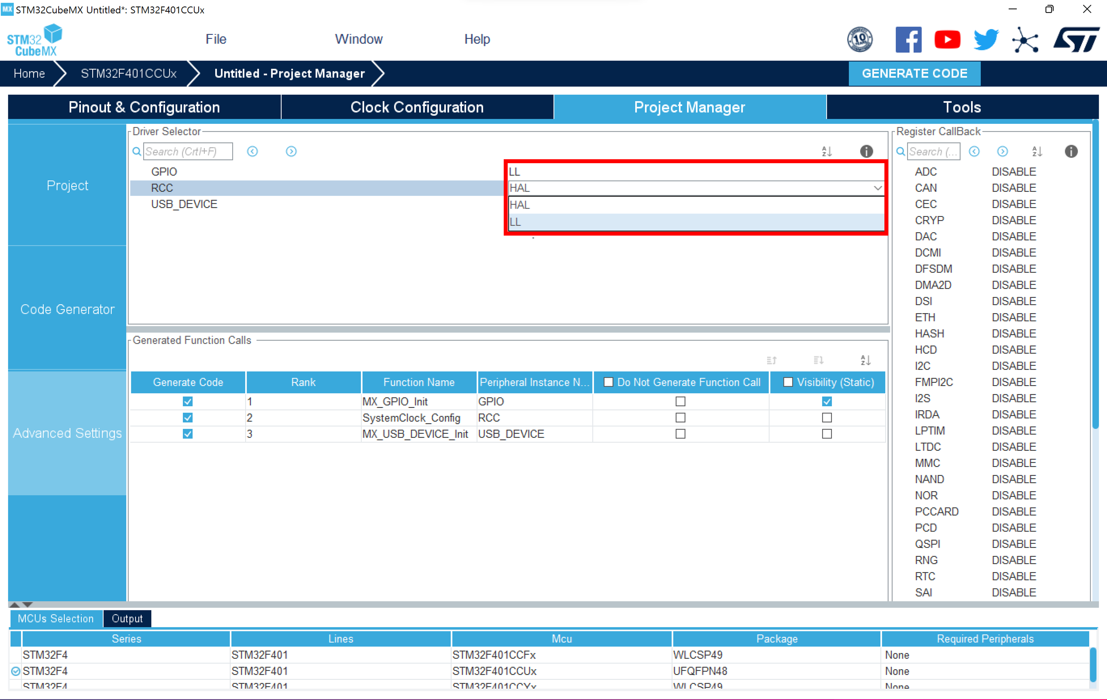Open the Window menu
Image resolution: width=1107 pixels, height=700 pixels.
tap(359, 39)
